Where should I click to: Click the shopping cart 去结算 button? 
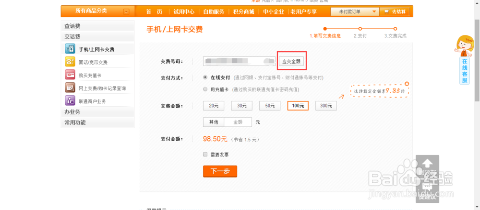click(x=394, y=11)
